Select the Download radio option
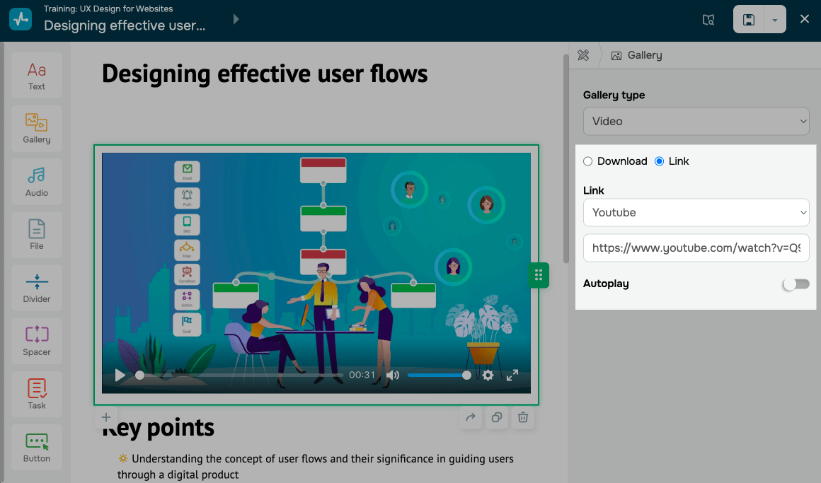Viewport: 821px width, 483px height. (588, 161)
